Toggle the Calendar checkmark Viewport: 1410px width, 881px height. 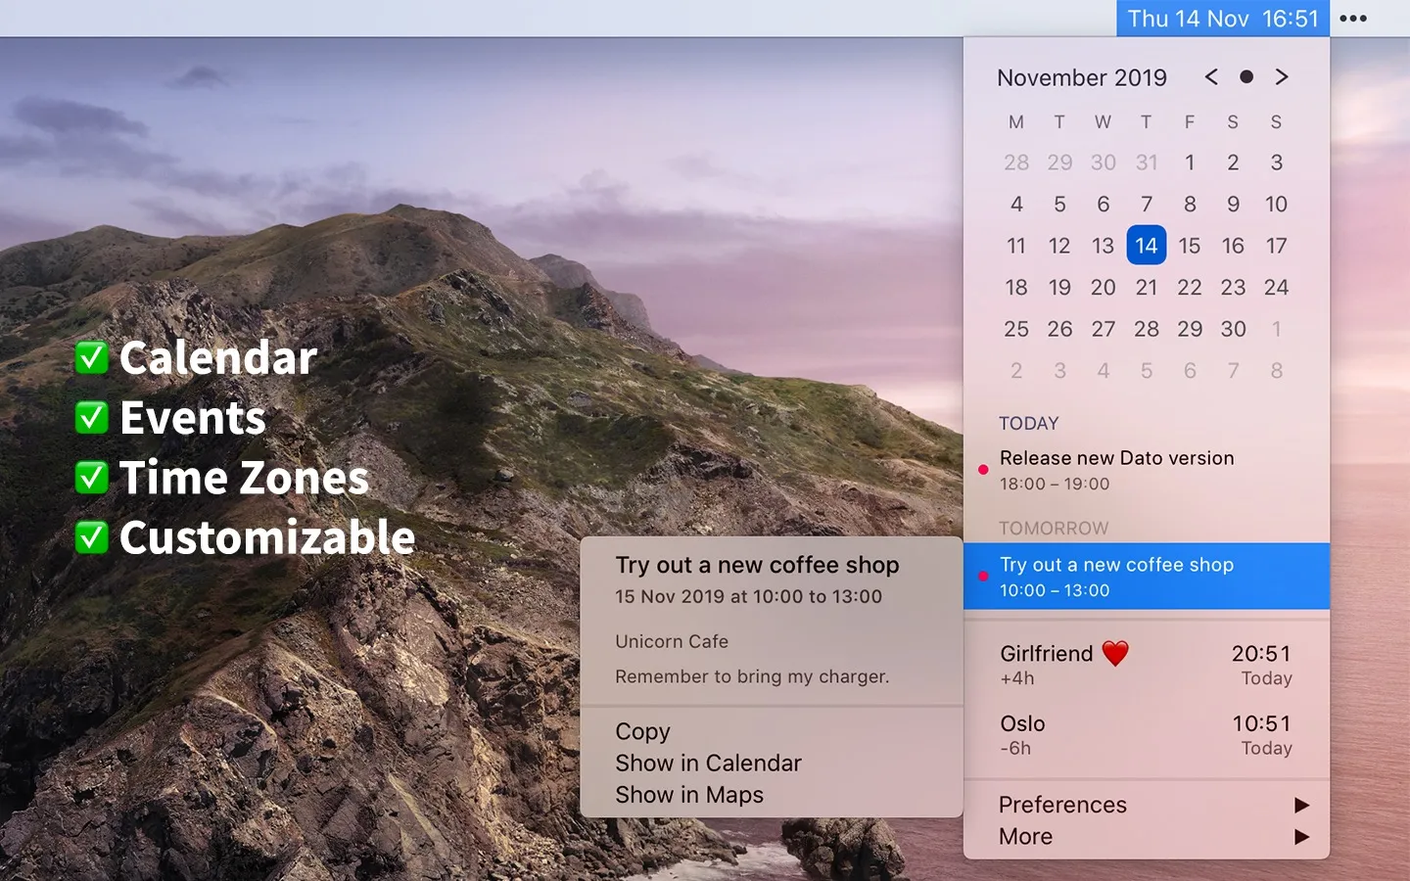(x=91, y=357)
